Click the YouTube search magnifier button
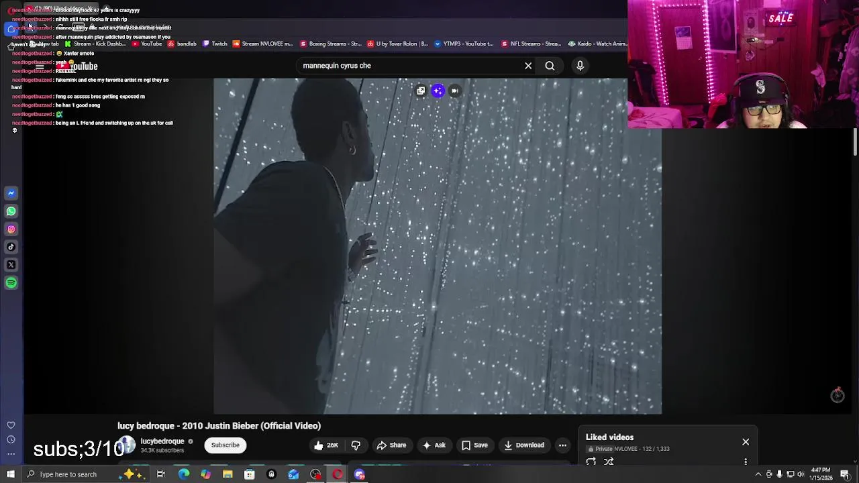 [x=550, y=66]
